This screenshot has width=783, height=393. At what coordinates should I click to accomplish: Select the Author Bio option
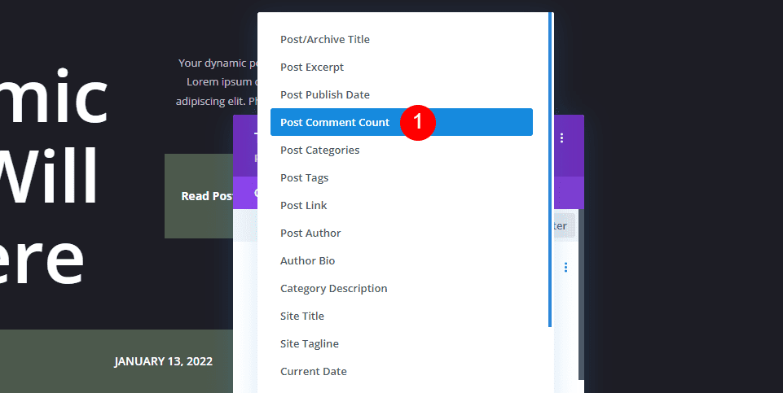307,260
